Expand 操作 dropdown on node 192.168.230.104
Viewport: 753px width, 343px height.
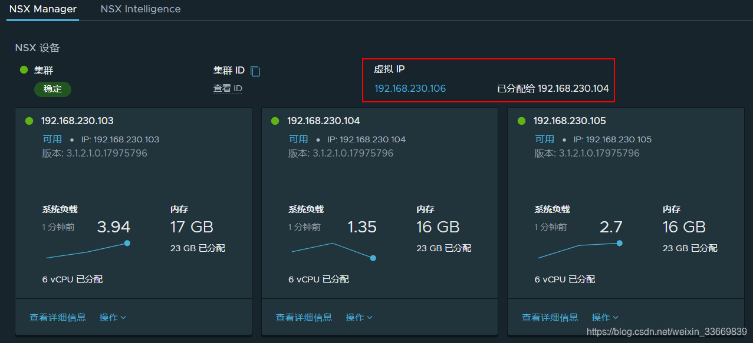359,317
